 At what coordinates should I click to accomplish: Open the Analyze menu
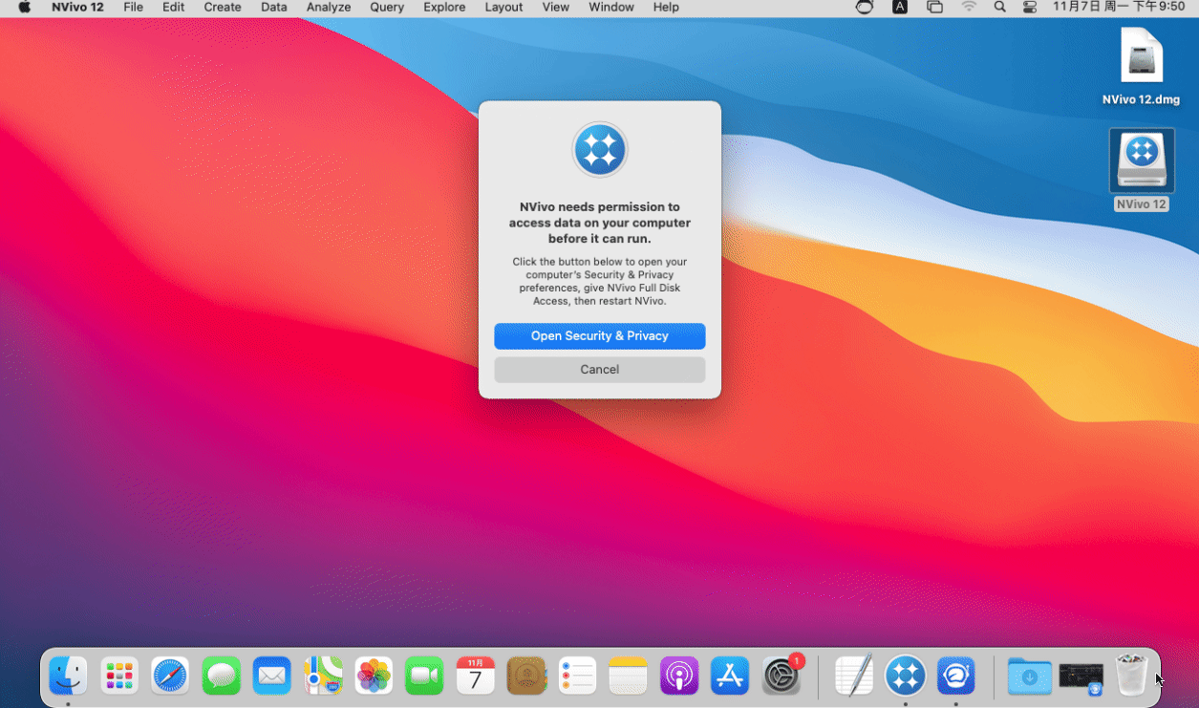329,8
